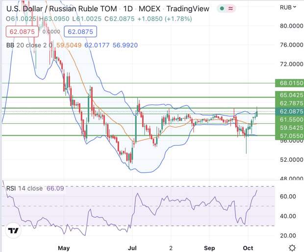Click the 80.0000 price axis value
The width and height of the screenshot is (304, 252).
click(291, 26)
